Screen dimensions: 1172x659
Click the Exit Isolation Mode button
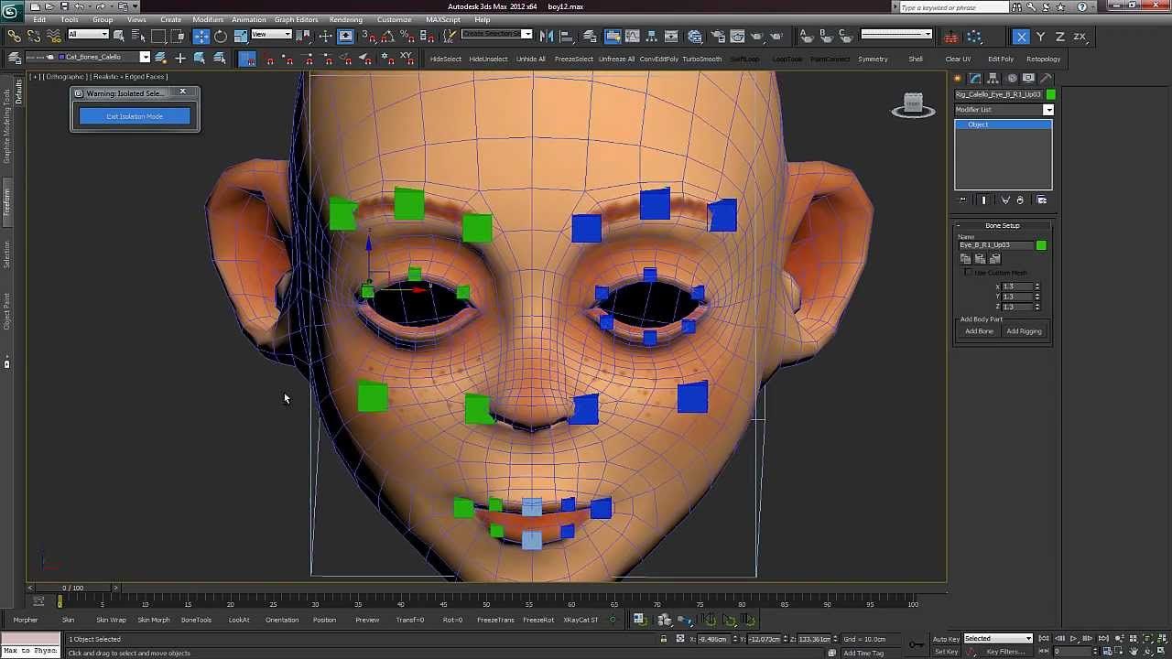point(135,116)
